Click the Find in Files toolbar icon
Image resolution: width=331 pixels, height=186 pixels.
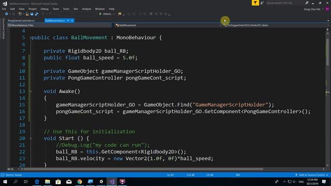[119, 14]
